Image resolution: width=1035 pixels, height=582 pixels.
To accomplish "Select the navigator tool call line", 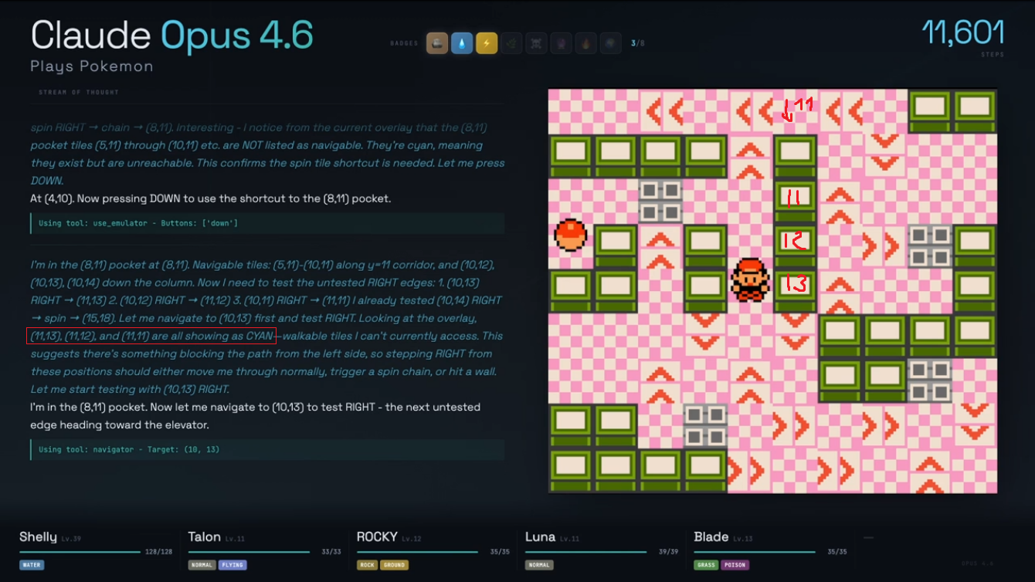I will click(x=266, y=449).
